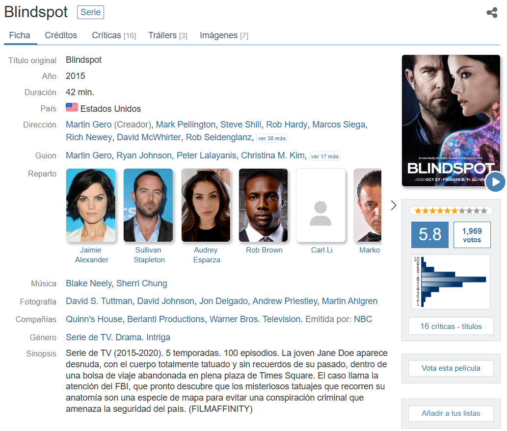507x431 pixels.
Task: Play the trailer from the poster button
Action: pos(495,182)
